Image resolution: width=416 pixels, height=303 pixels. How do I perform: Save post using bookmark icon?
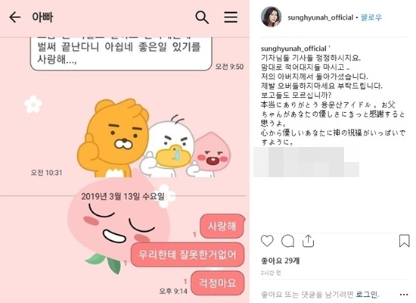[x=405, y=241]
